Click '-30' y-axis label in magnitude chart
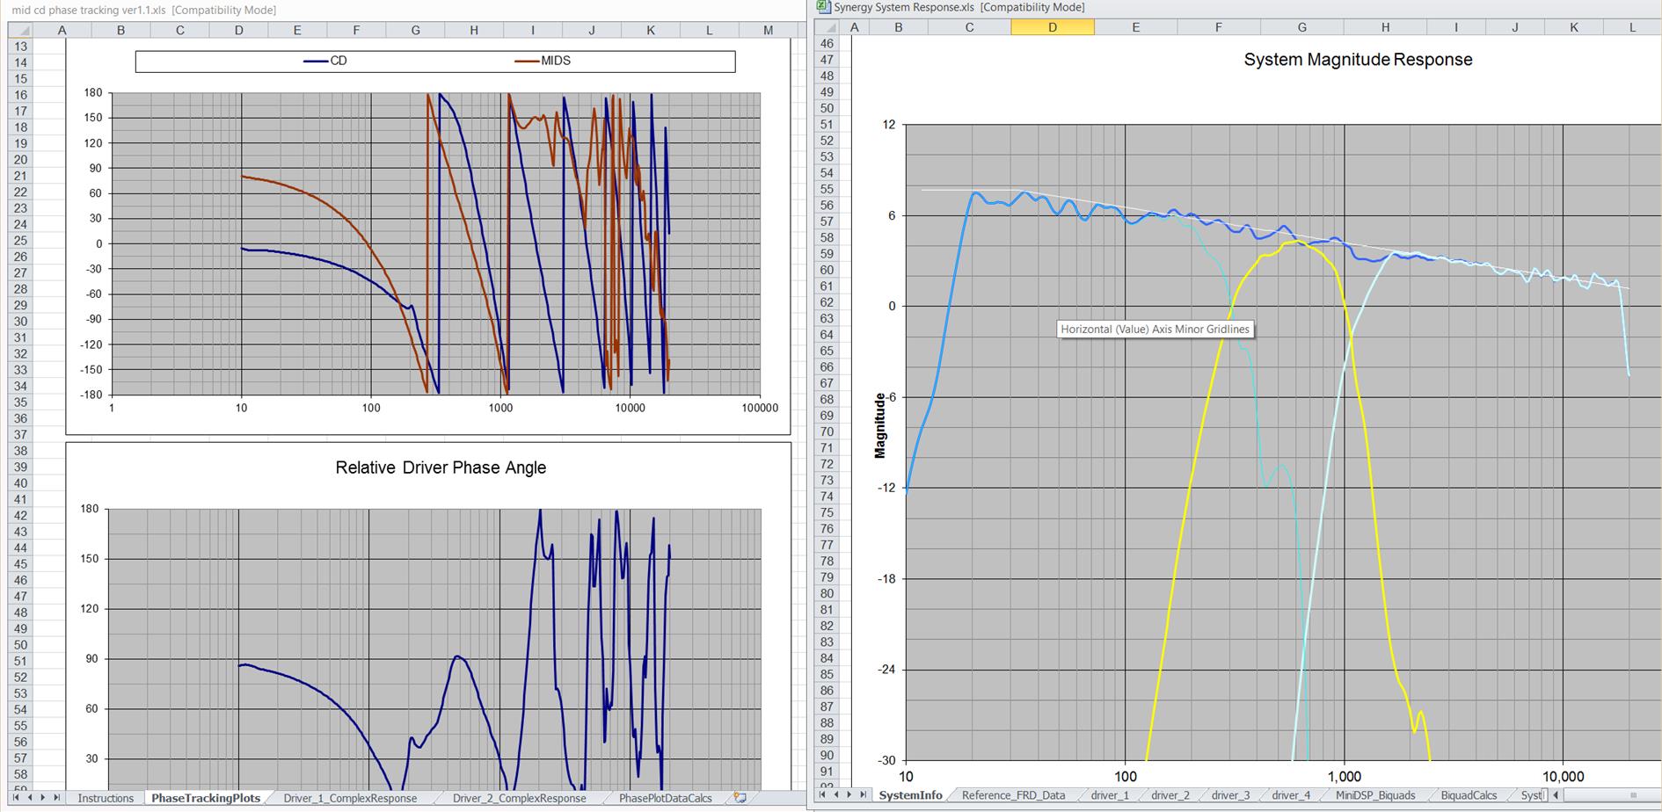Screen dimensions: 1662x812 pyautogui.click(x=886, y=761)
